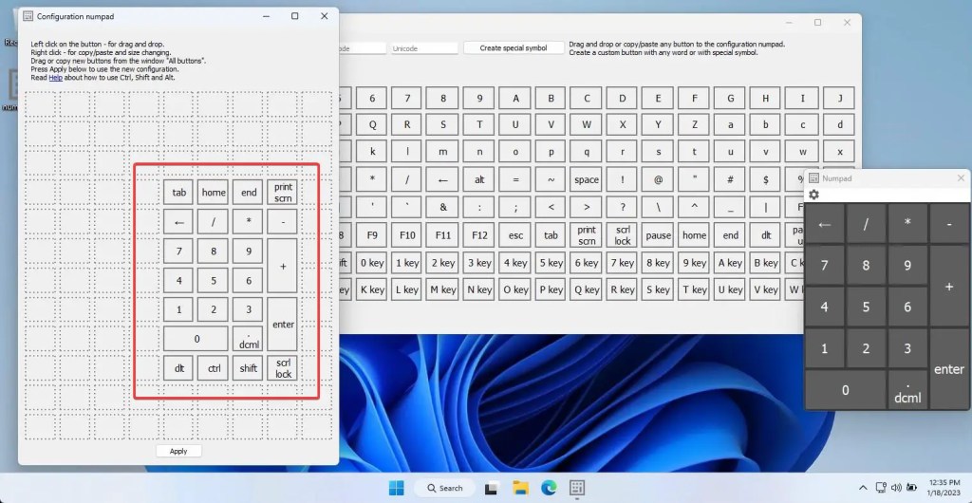Select the dcml button in Configuration numpad
Screen dimensions: 972x503
click(x=249, y=338)
